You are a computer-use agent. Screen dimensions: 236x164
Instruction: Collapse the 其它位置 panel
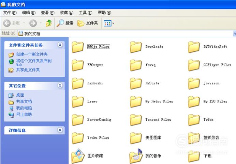(60, 85)
